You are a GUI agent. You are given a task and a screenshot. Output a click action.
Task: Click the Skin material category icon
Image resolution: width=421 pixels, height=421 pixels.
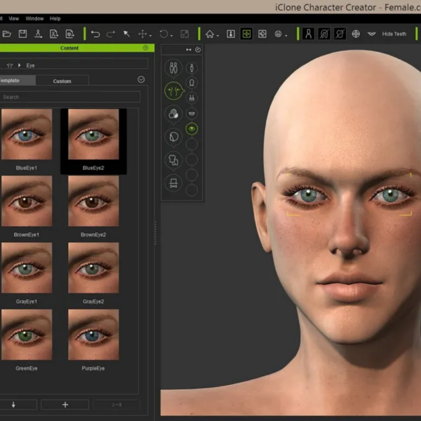coord(173,114)
